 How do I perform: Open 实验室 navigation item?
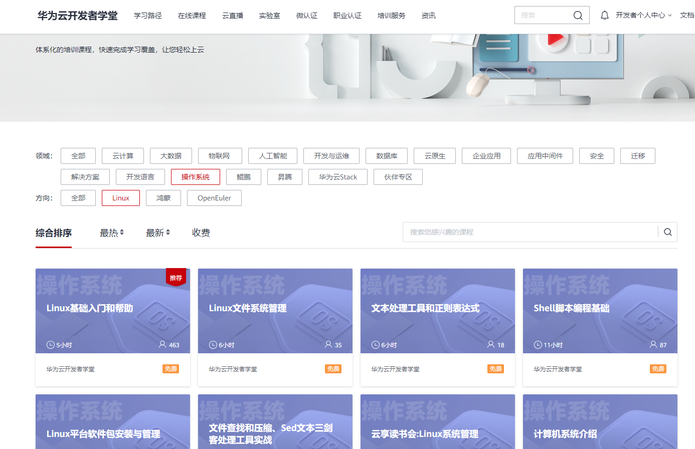click(x=270, y=16)
